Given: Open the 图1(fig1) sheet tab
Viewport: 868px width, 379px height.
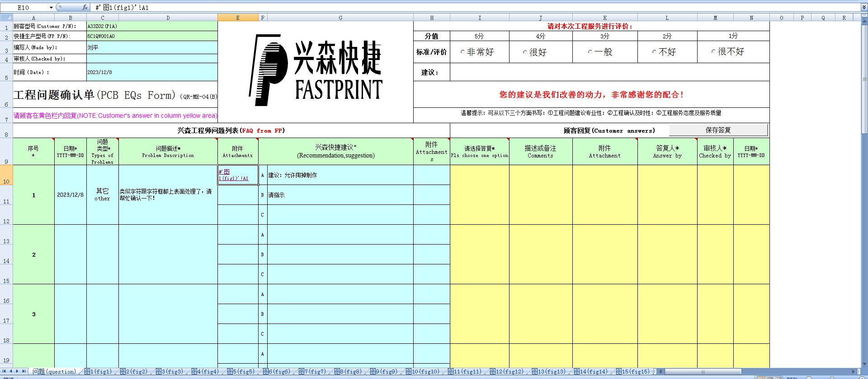Looking at the screenshot, I should (98, 371).
